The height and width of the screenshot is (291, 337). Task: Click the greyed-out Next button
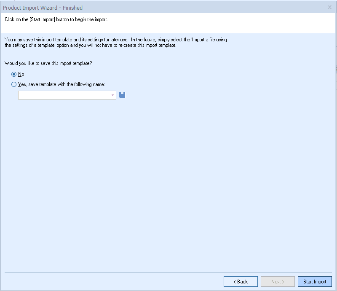(x=278, y=282)
